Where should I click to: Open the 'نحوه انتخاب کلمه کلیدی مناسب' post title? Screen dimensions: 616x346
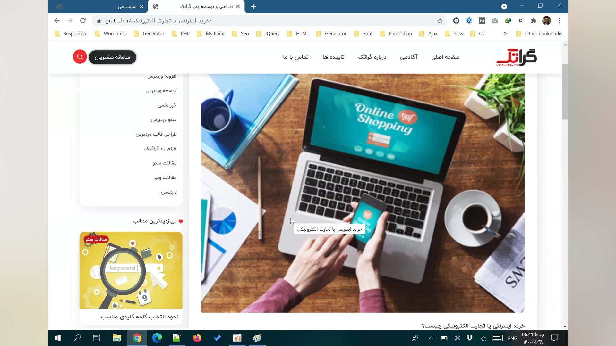pos(140,317)
